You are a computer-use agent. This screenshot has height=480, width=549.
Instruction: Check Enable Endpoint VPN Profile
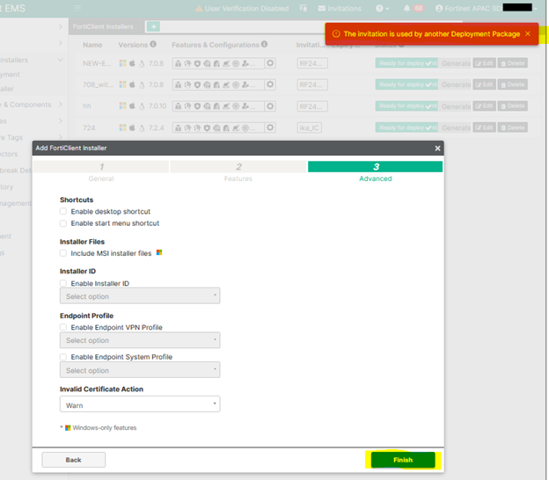(63, 327)
